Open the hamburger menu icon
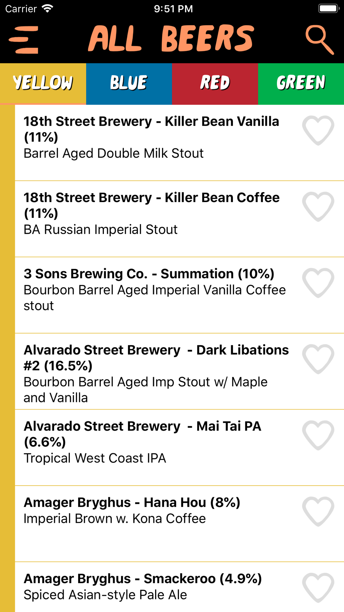 tap(23, 40)
